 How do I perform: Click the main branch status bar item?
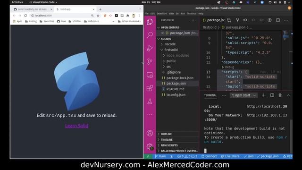tap(160, 156)
